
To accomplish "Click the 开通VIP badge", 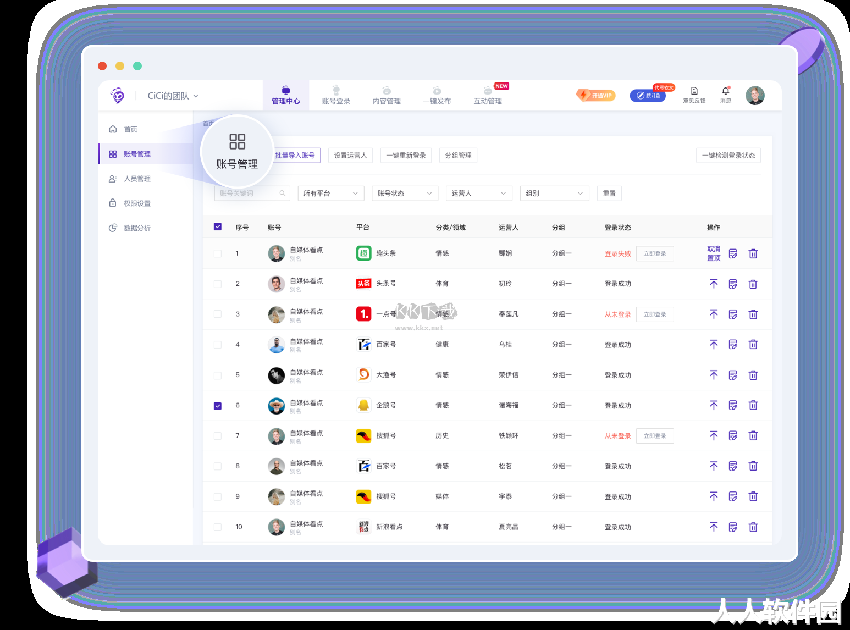I will [x=595, y=95].
